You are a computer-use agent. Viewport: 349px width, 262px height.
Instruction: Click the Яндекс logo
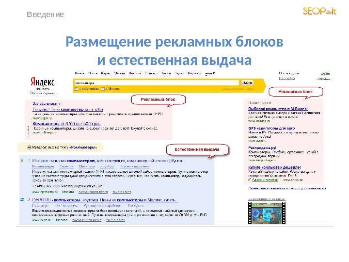43,82
